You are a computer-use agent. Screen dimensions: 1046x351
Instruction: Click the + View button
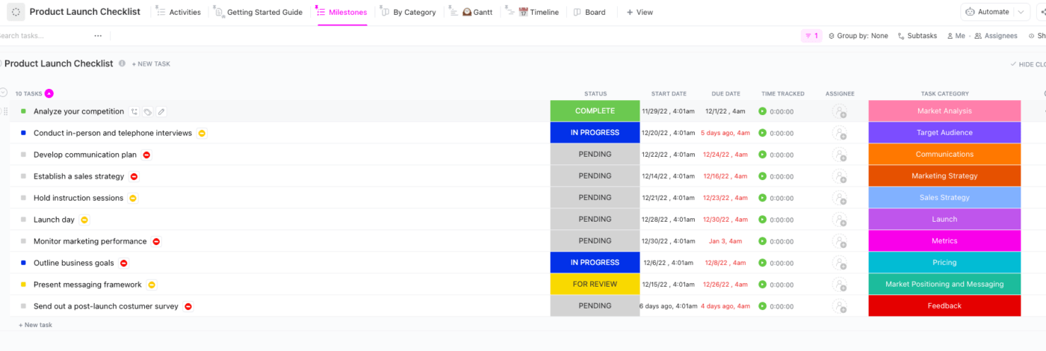point(640,12)
